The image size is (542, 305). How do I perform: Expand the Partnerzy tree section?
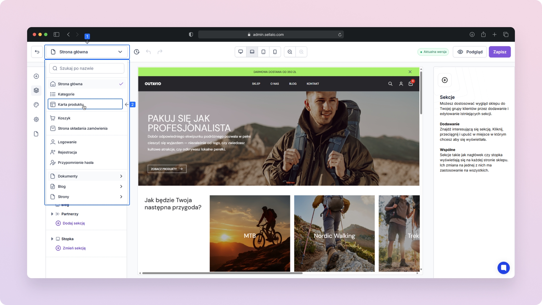(x=52, y=214)
